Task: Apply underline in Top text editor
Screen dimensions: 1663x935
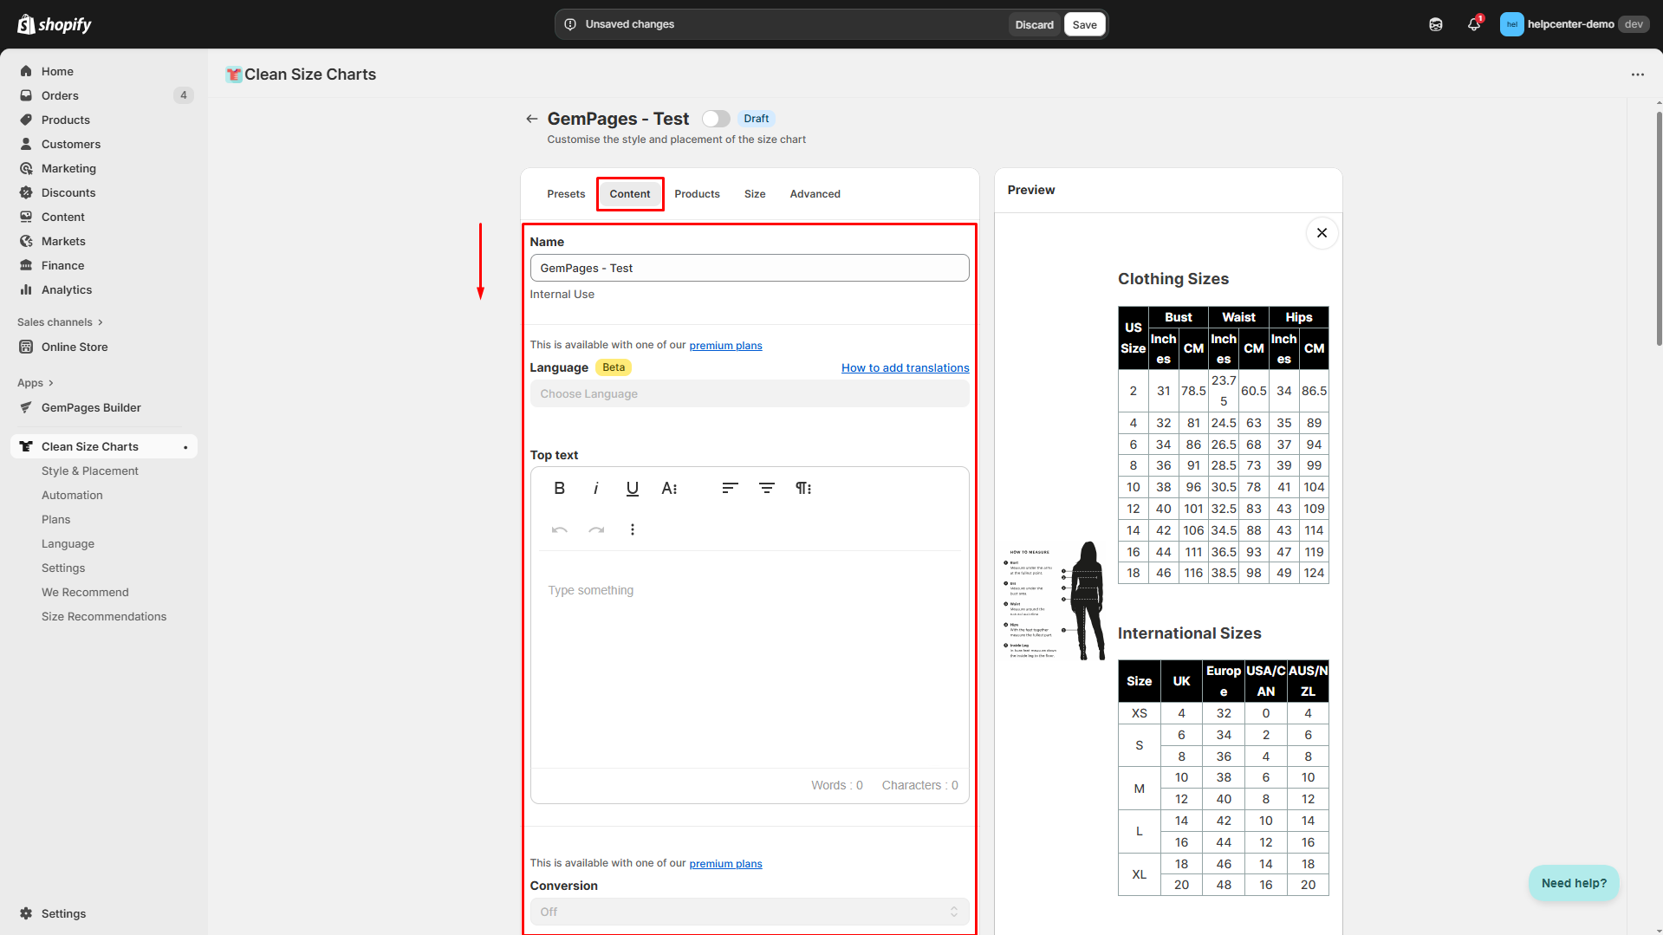Action: click(632, 488)
